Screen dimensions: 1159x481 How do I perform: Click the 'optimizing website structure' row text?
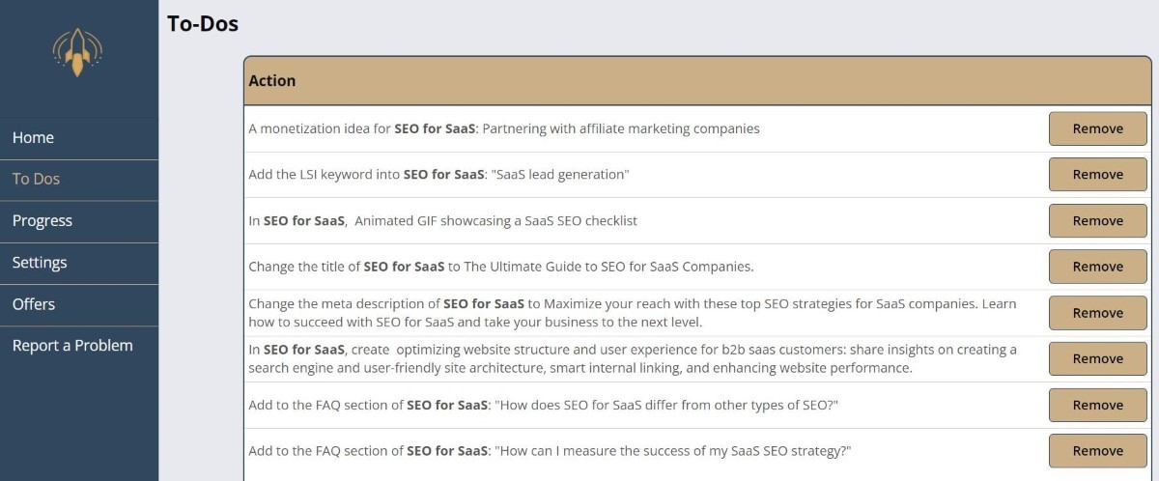coord(633,358)
